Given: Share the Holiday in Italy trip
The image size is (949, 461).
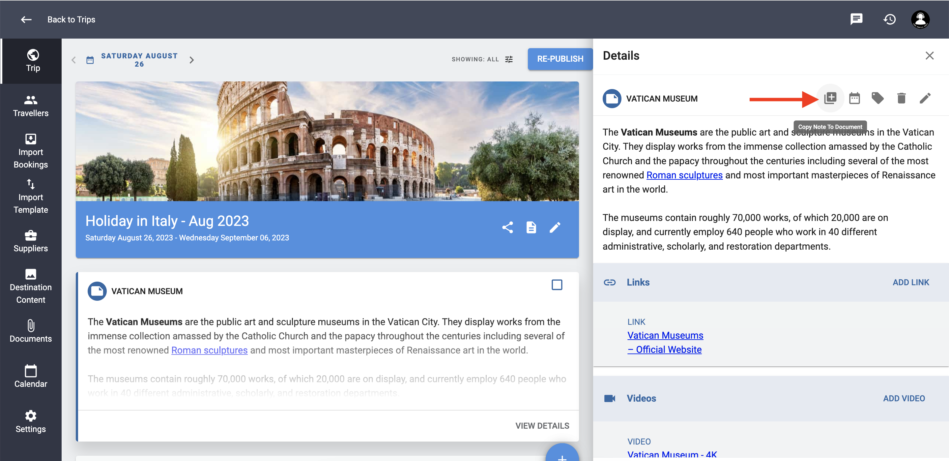Looking at the screenshot, I should point(507,228).
